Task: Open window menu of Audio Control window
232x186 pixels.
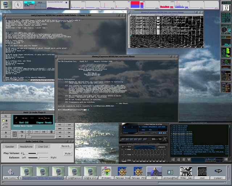Action: pyautogui.click(x=2, y=141)
